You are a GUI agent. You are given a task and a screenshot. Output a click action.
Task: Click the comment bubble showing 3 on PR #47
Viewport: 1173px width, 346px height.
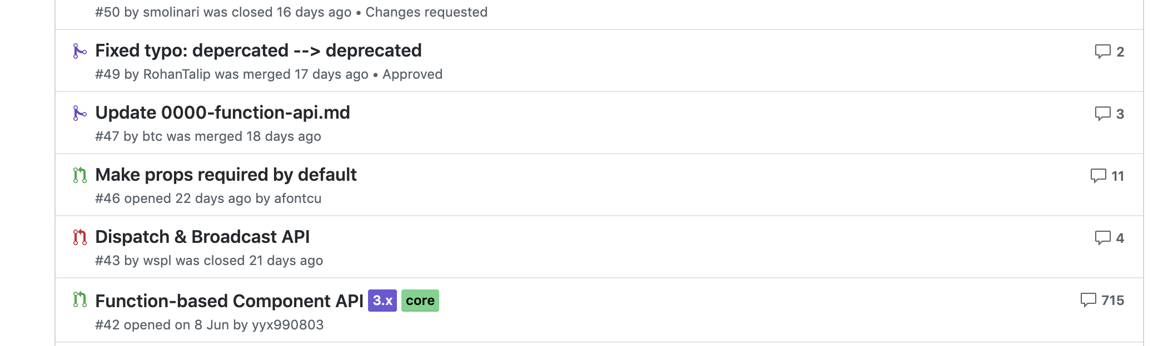(1109, 113)
